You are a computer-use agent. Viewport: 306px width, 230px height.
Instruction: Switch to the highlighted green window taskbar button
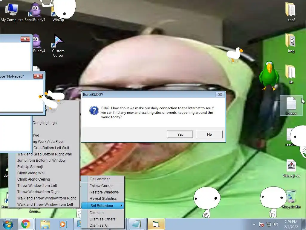coord(156,224)
